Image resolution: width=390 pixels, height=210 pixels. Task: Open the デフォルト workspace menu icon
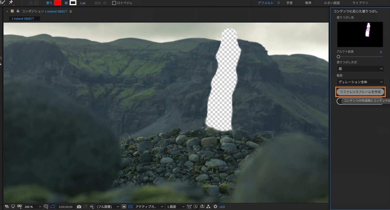(x=279, y=3)
